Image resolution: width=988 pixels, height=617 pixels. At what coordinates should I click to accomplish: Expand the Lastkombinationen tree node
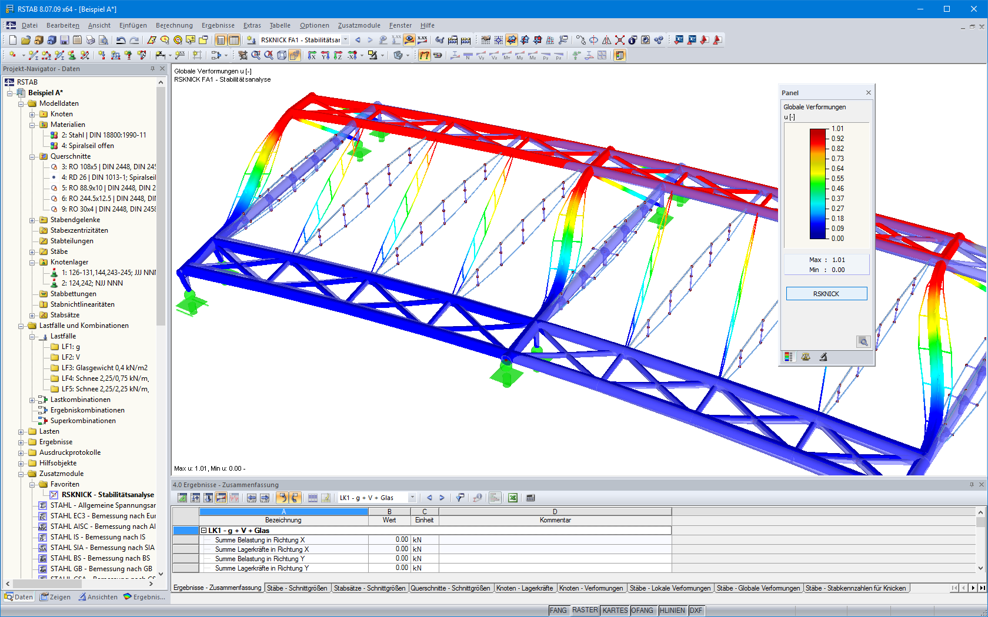point(32,400)
